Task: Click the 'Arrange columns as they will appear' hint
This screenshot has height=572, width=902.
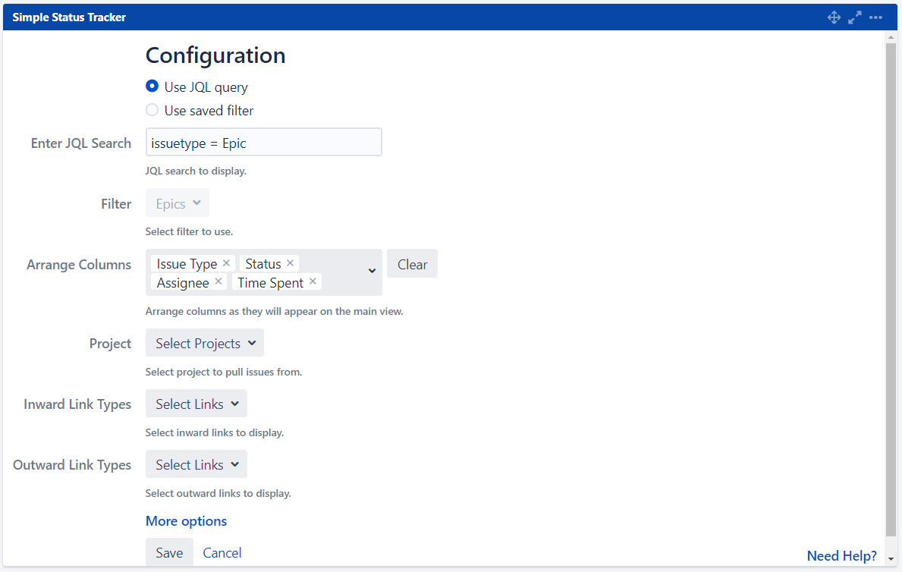Action: 275,311
